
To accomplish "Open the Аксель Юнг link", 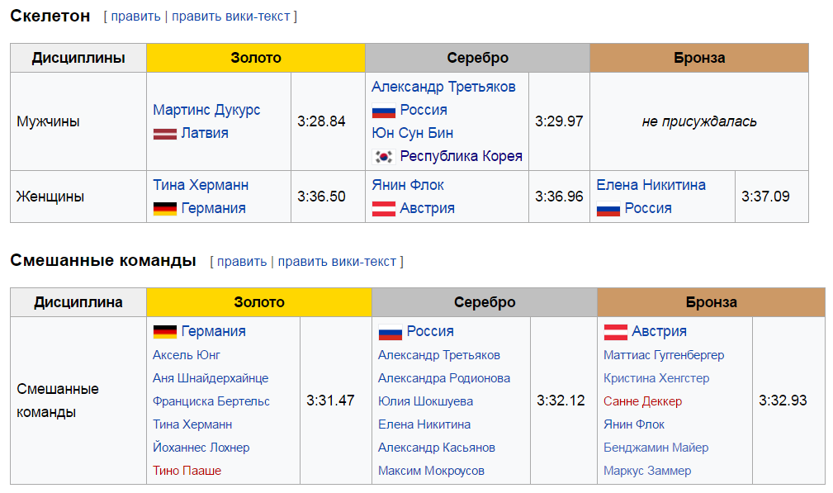I will 186,355.
